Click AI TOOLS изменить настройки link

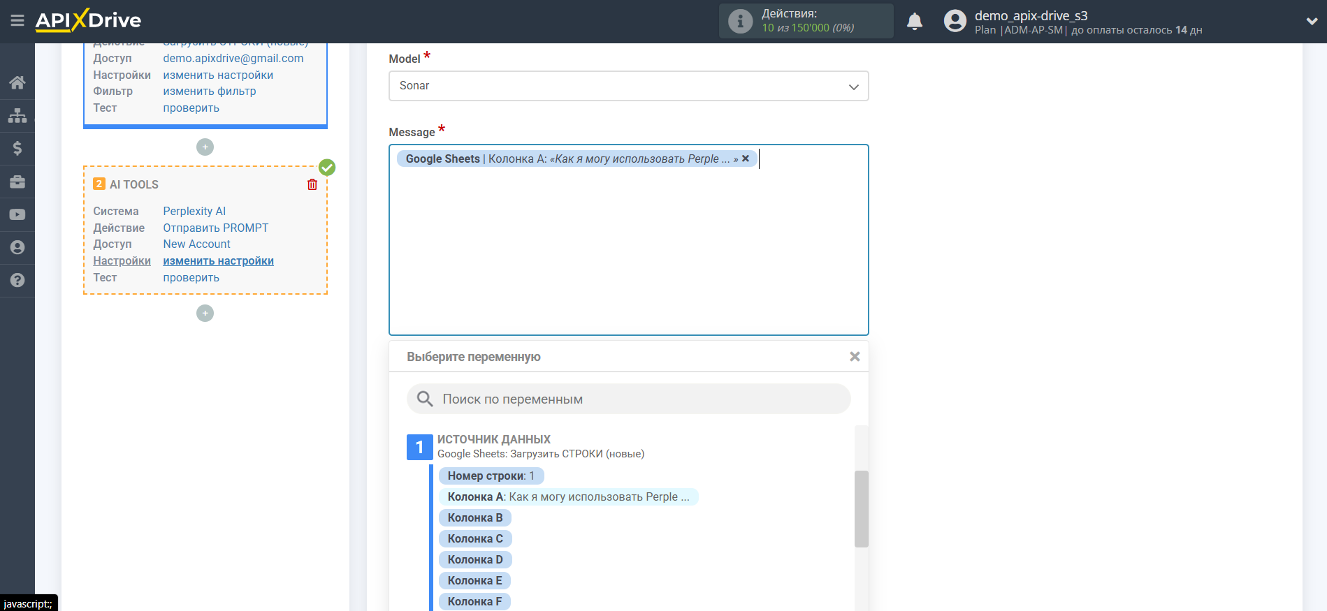click(x=219, y=260)
